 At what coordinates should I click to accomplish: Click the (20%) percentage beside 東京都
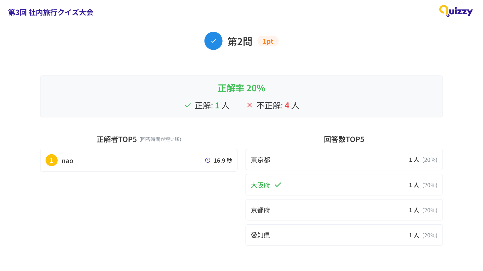430,160
